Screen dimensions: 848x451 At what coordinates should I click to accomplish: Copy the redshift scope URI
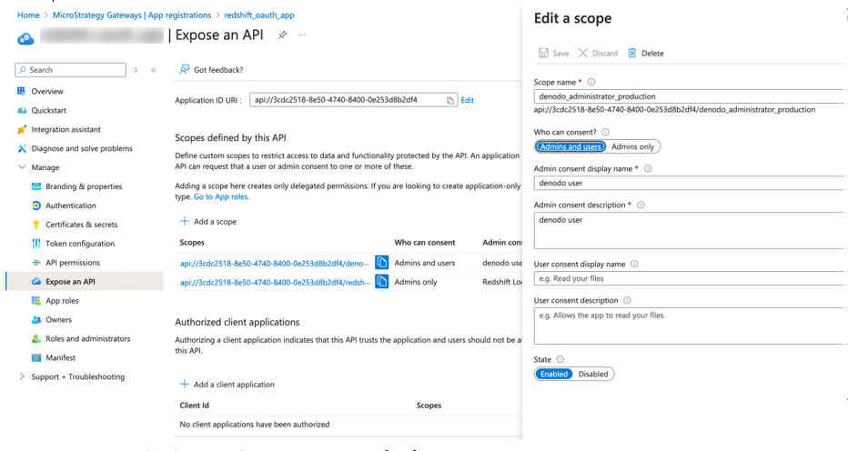[x=382, y=282]
